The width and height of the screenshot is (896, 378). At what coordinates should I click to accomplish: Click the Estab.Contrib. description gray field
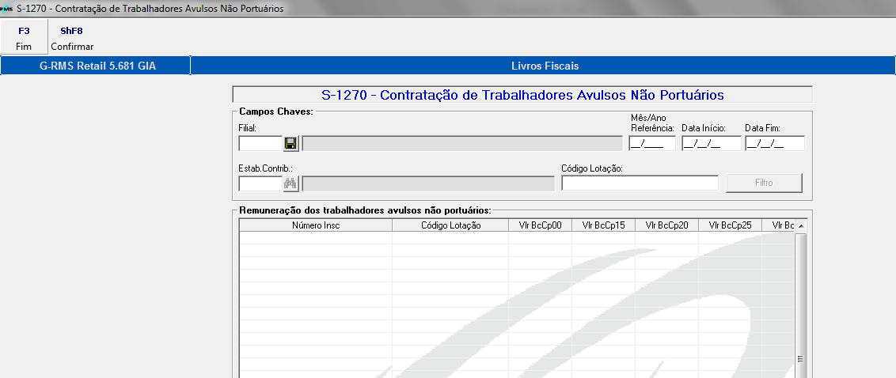click(428, 183)
